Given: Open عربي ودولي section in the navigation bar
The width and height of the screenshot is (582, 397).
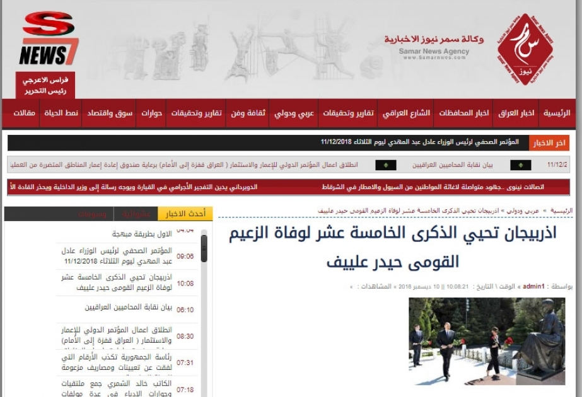Looking at the screenshot, I should click(x=294, y=113).
